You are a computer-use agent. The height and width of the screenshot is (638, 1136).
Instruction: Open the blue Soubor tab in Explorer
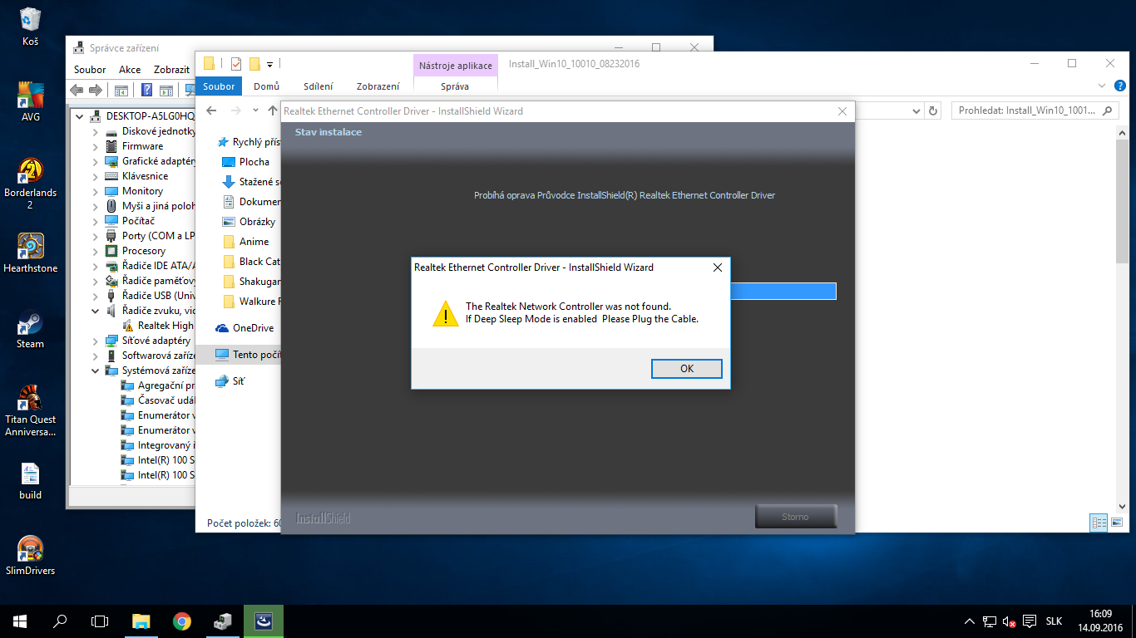coord(219,86)
